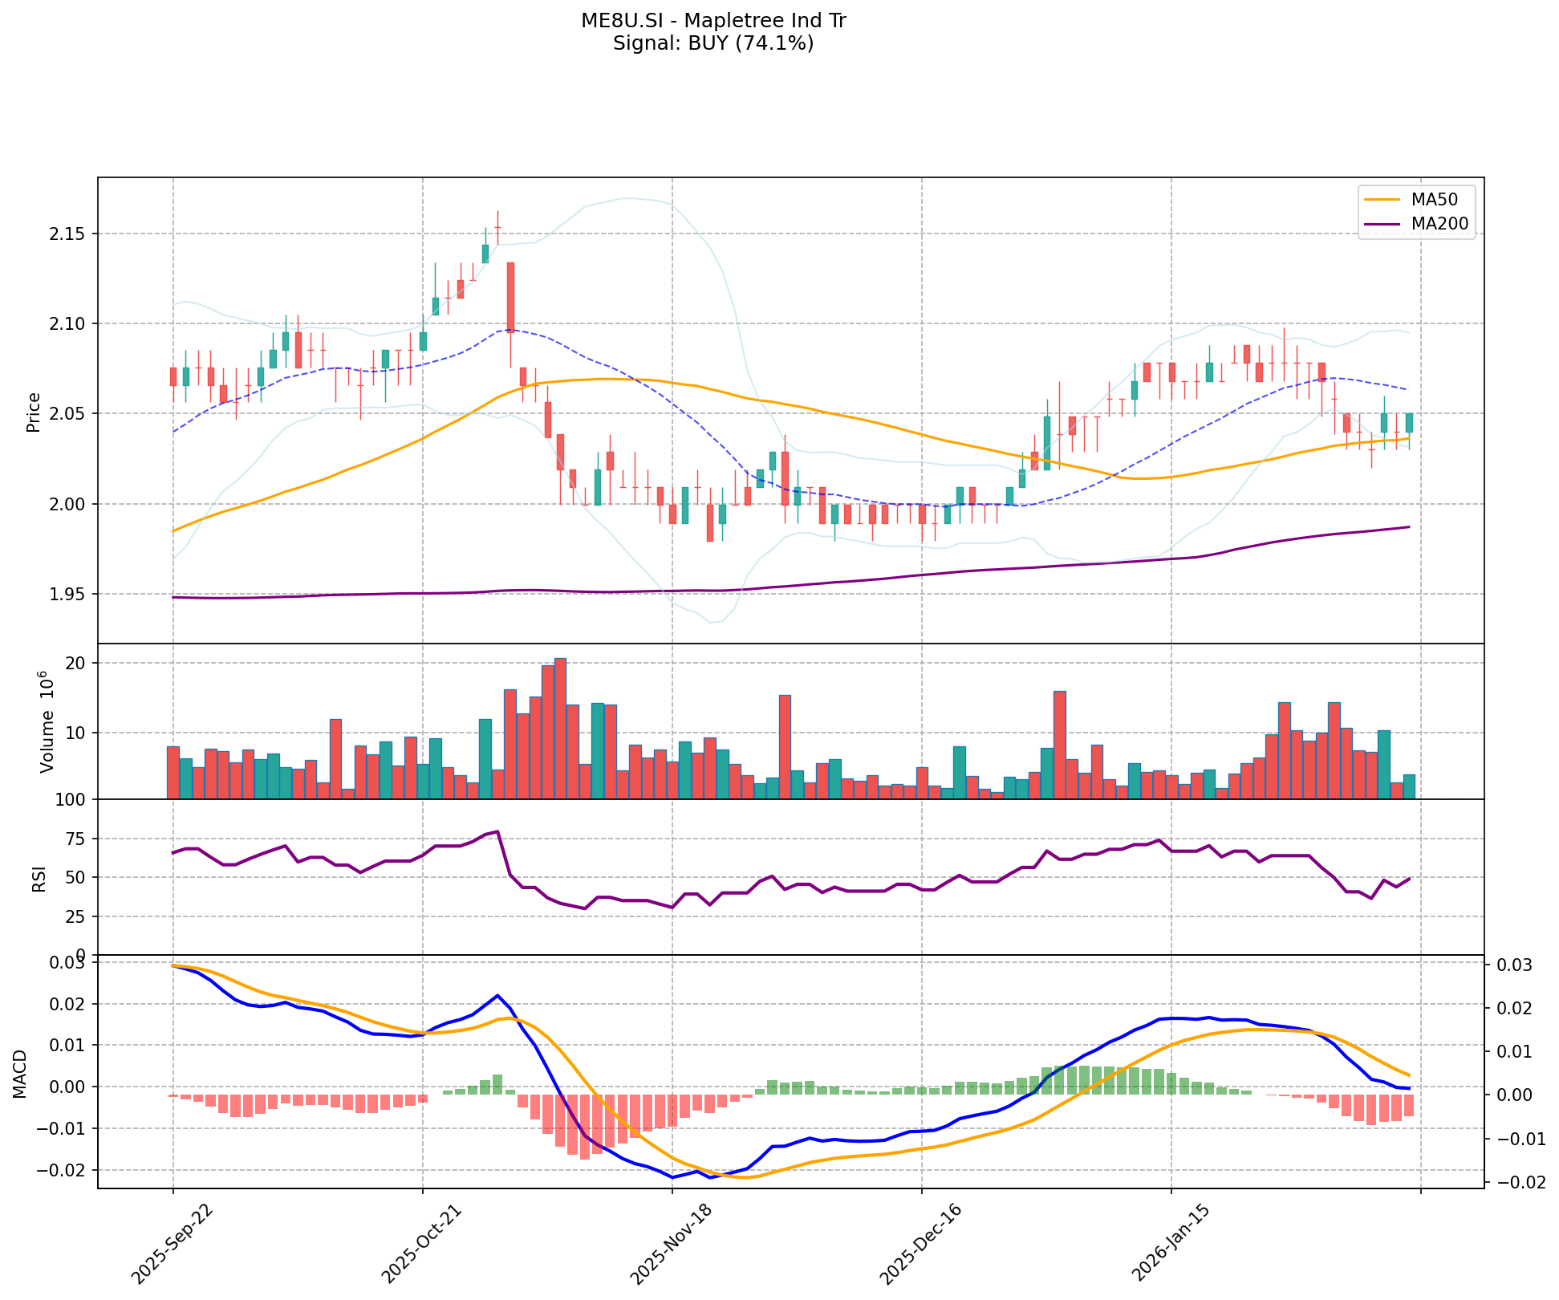
Task: Click the highest candlestick near 2.15
Action: [x=497, y=227]
